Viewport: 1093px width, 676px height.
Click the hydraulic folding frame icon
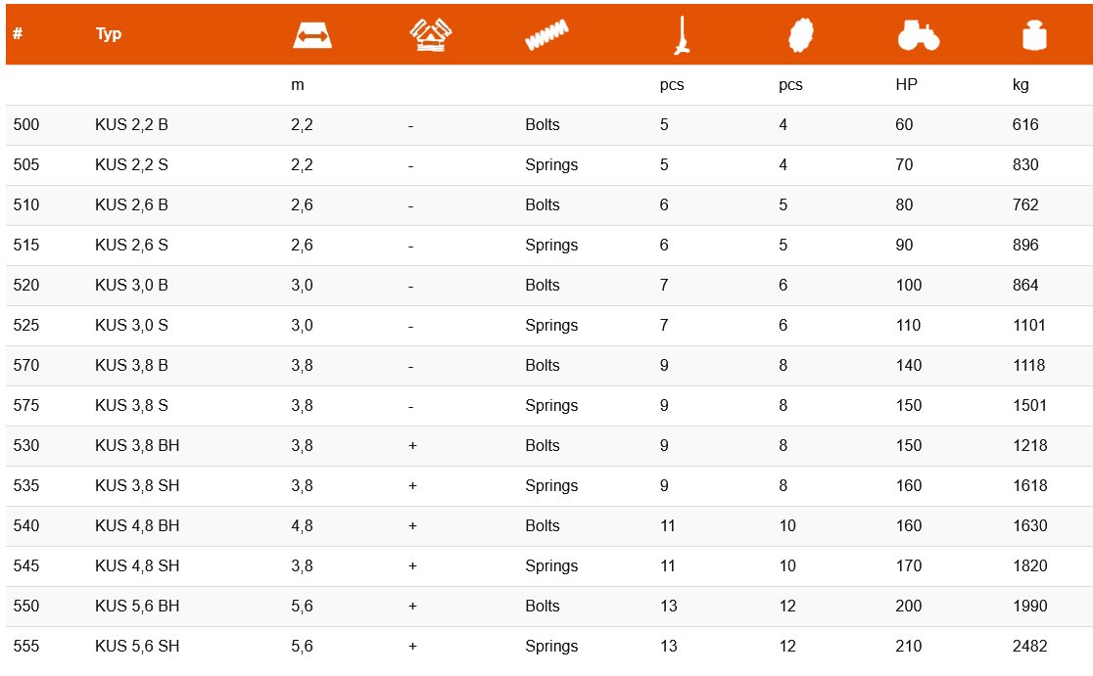point(431,35)
